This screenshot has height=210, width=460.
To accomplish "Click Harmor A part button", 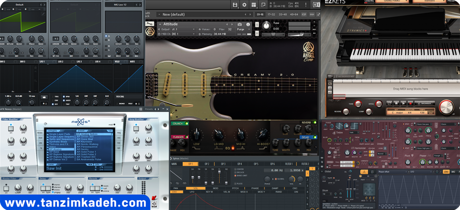I will (364, 172).
